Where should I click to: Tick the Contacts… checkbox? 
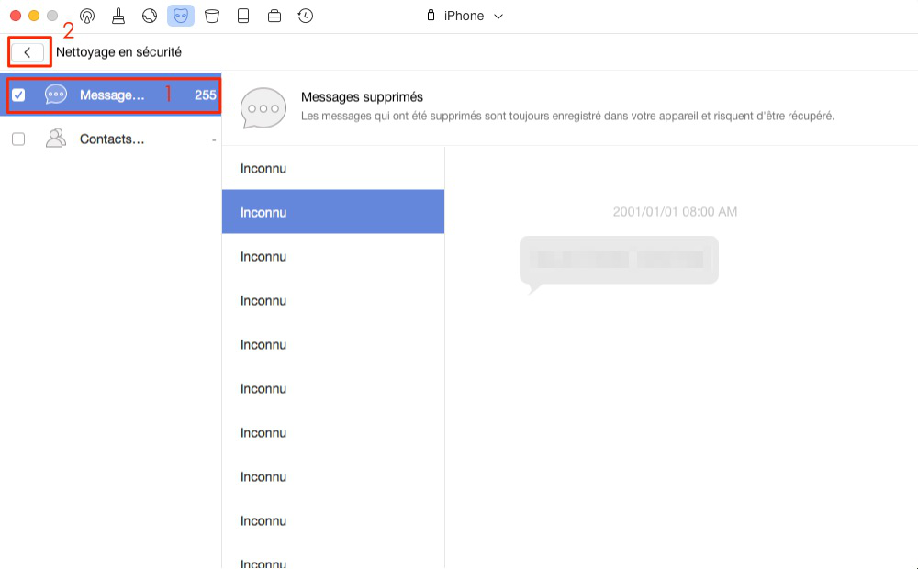18,139
